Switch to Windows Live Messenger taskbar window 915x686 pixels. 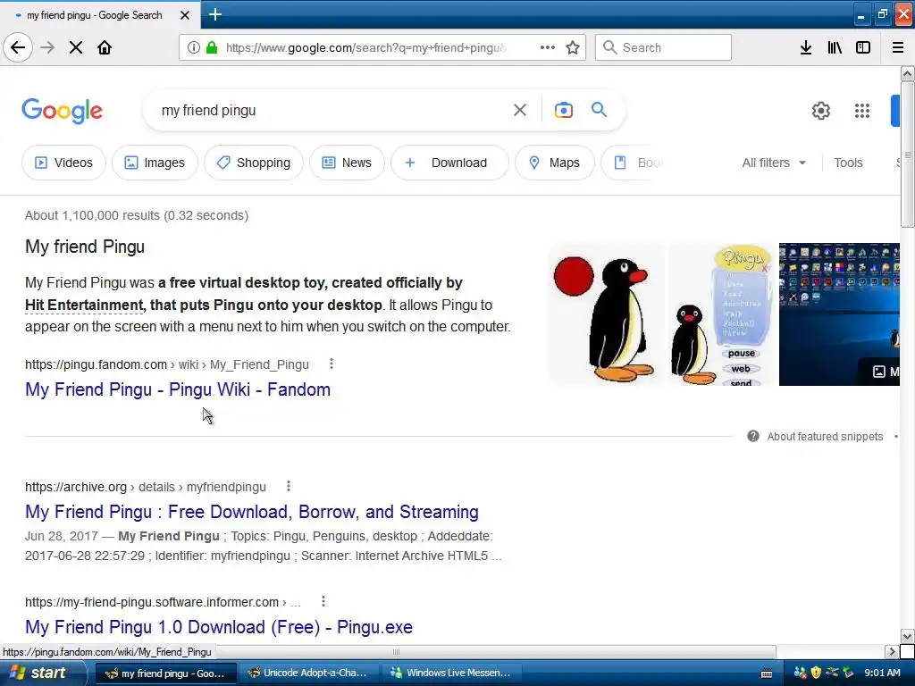point(451,673)
